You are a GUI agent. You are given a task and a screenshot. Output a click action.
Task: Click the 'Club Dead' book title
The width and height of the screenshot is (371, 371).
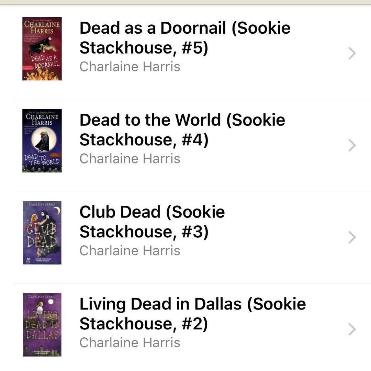coord(152,212)
